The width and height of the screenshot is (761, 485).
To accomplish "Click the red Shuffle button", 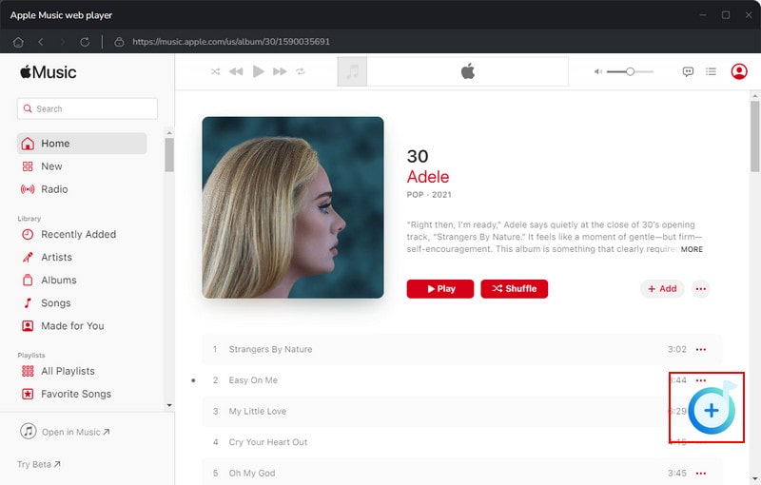I will click(515, 288).
